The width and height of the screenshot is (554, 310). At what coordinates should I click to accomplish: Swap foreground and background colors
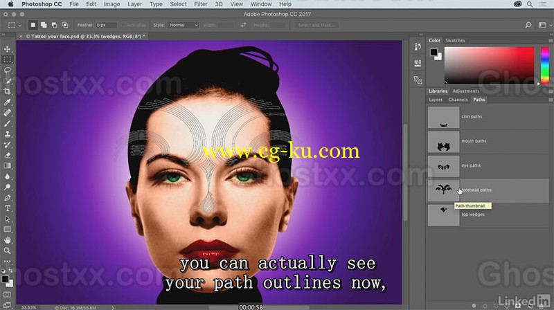coord(10,271)
